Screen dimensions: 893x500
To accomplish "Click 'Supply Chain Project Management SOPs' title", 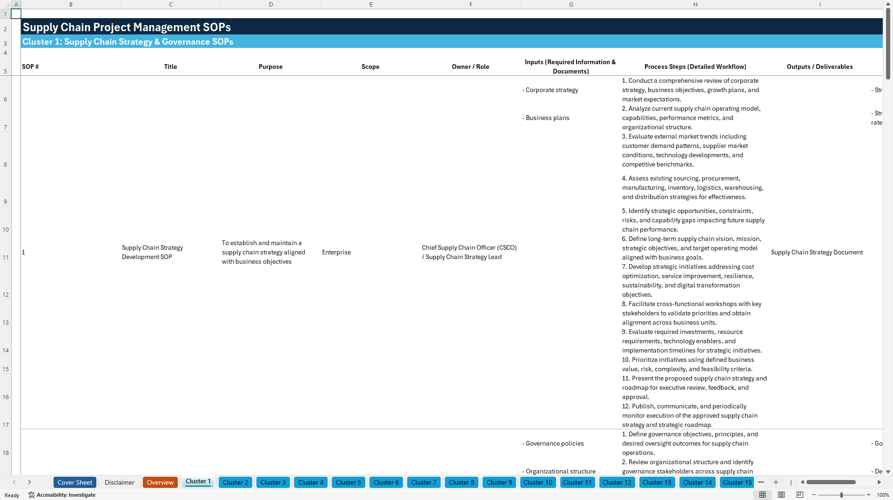I will (127, 27).
